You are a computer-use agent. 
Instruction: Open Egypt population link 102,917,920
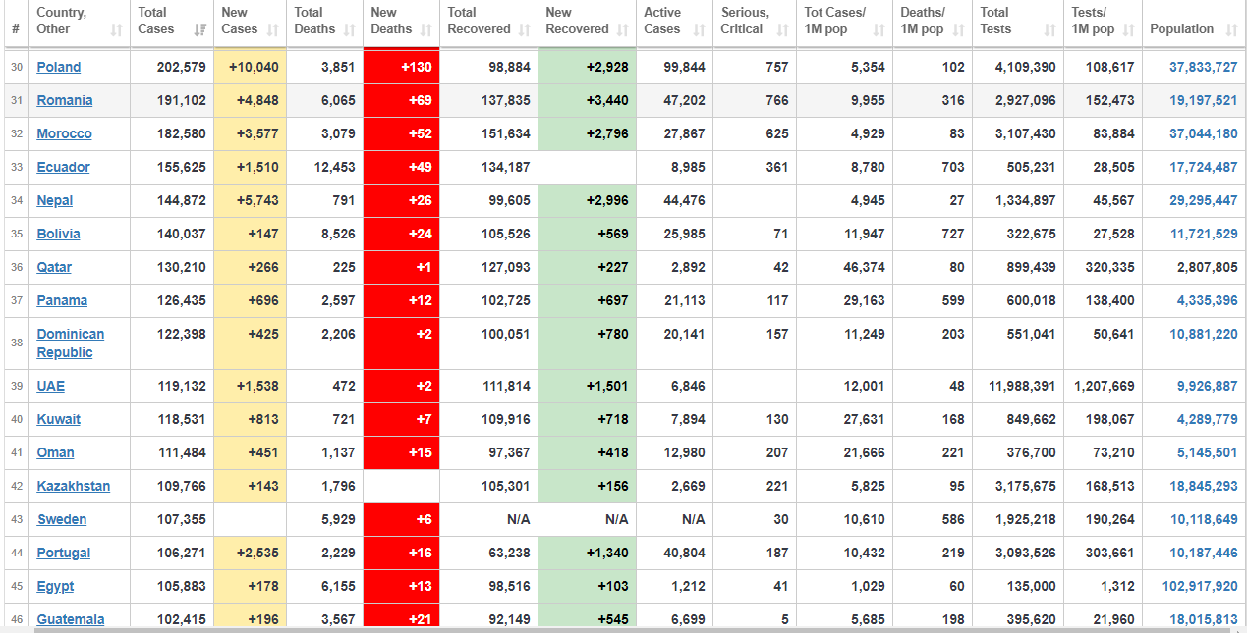pyautogui.click(x=1201, y=586)
